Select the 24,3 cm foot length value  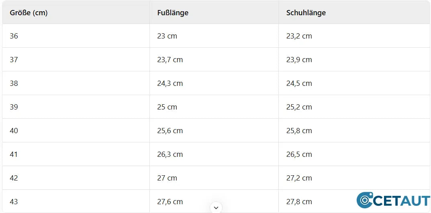170,83
